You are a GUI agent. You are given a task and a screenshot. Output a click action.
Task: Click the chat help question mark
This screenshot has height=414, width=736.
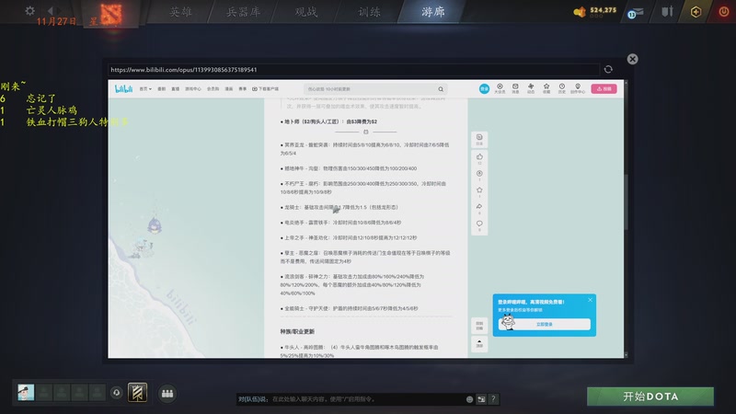[x=493, y=399]
